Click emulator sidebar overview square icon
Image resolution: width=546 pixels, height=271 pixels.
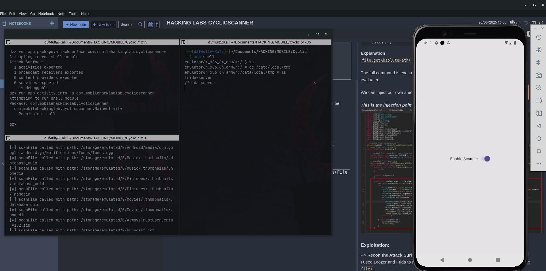(x=539, y=151)
